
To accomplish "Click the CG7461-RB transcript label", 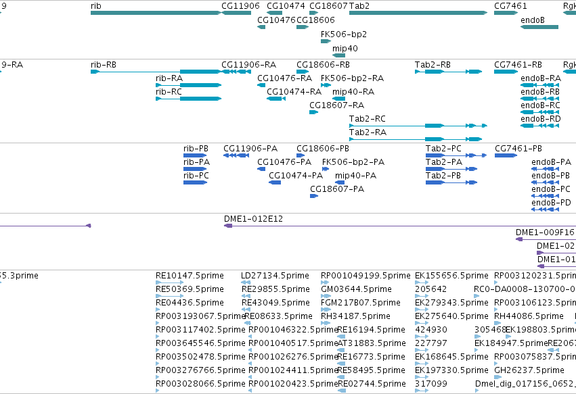I will (518, 65).
